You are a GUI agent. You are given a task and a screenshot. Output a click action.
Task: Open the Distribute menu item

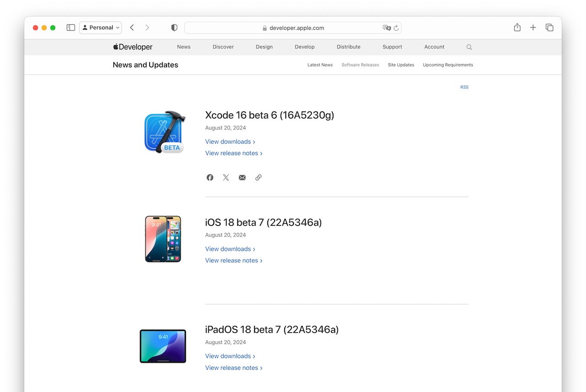pyautogui.click(x=348, y=47)
